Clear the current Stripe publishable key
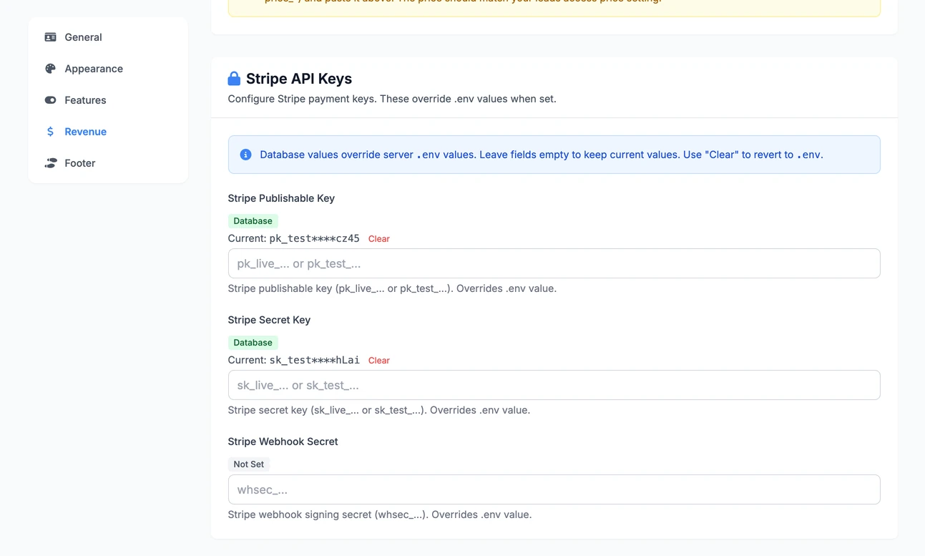This screenshot has height=556, width=925. point(378,239)
